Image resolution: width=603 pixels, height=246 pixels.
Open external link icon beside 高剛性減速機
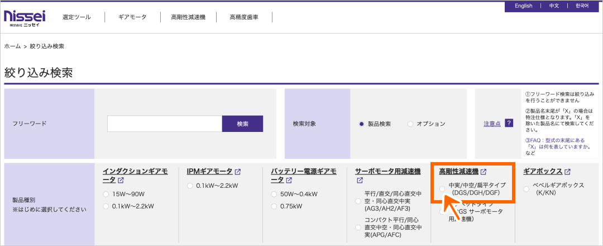tap(484, 172)
